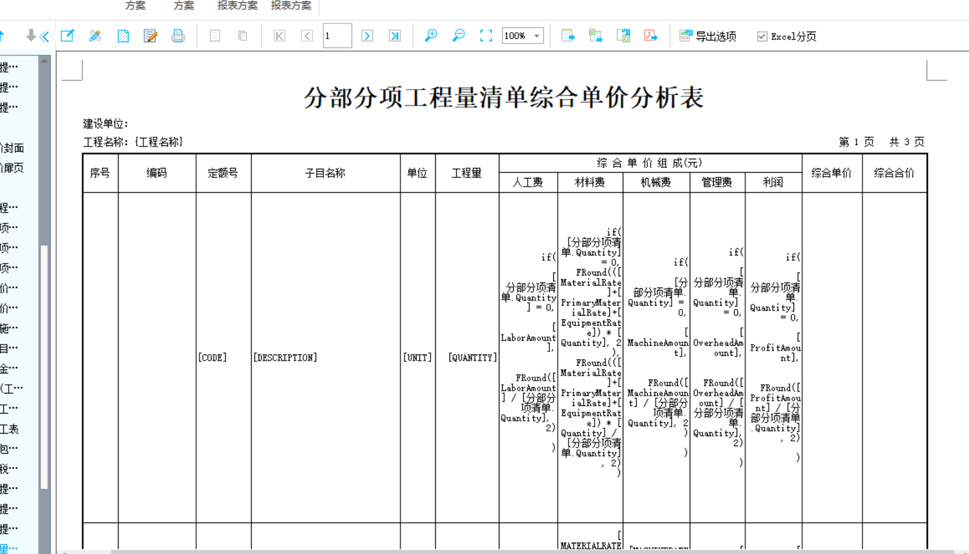Click the notepad with pencil icon
The height and width of the screenshot is (554, 969).
(151, 35)
